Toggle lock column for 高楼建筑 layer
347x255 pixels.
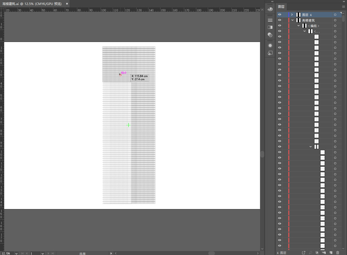click(285, 20)
